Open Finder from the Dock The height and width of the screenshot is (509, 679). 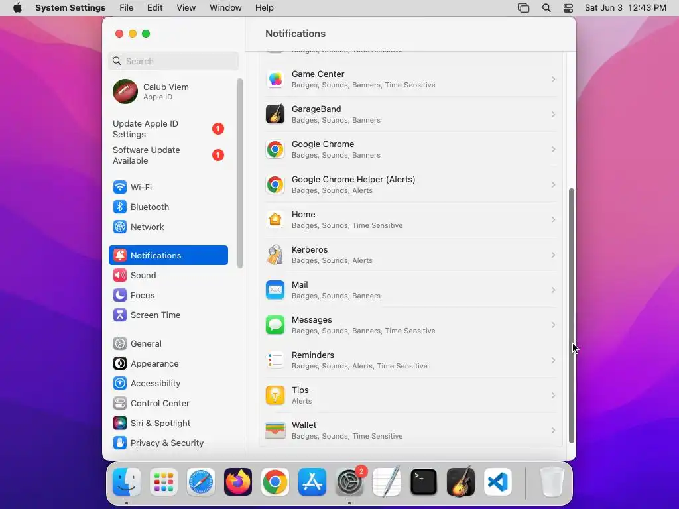[127, 482]
